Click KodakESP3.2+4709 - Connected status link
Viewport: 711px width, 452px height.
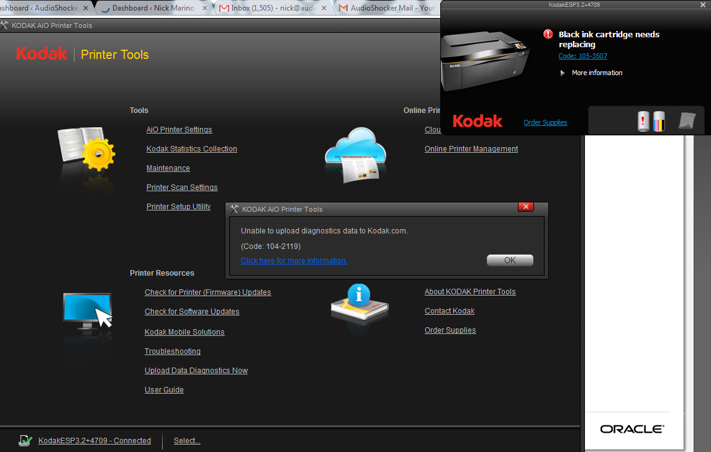point(94,441)
